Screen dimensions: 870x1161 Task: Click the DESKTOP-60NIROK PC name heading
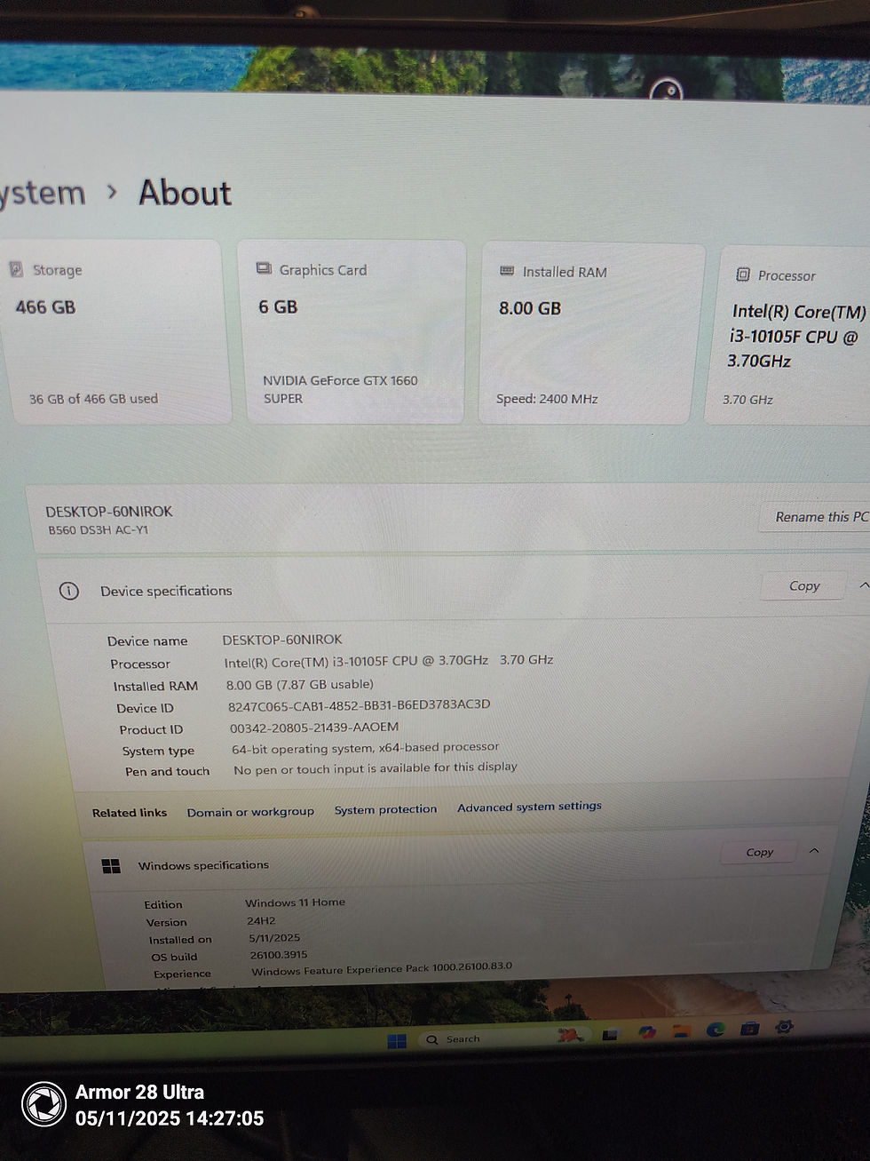[109, 512]
